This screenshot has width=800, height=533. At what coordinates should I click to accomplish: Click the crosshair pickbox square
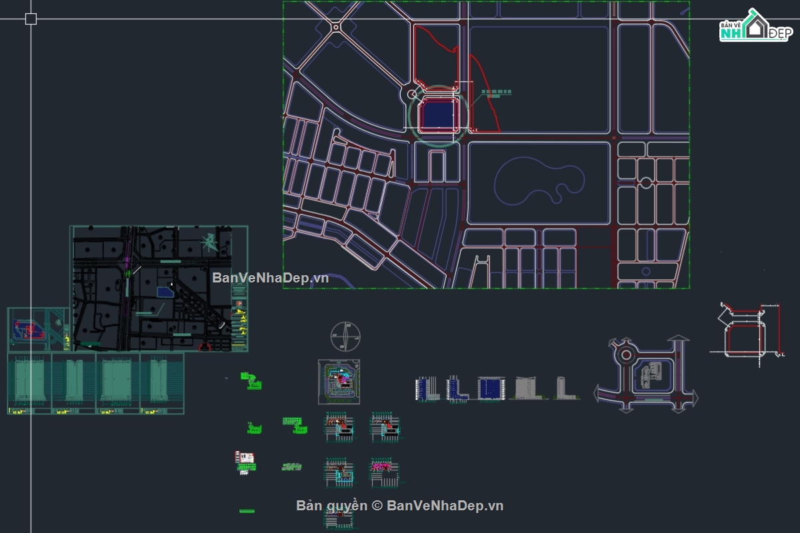[x=31, y=19]
